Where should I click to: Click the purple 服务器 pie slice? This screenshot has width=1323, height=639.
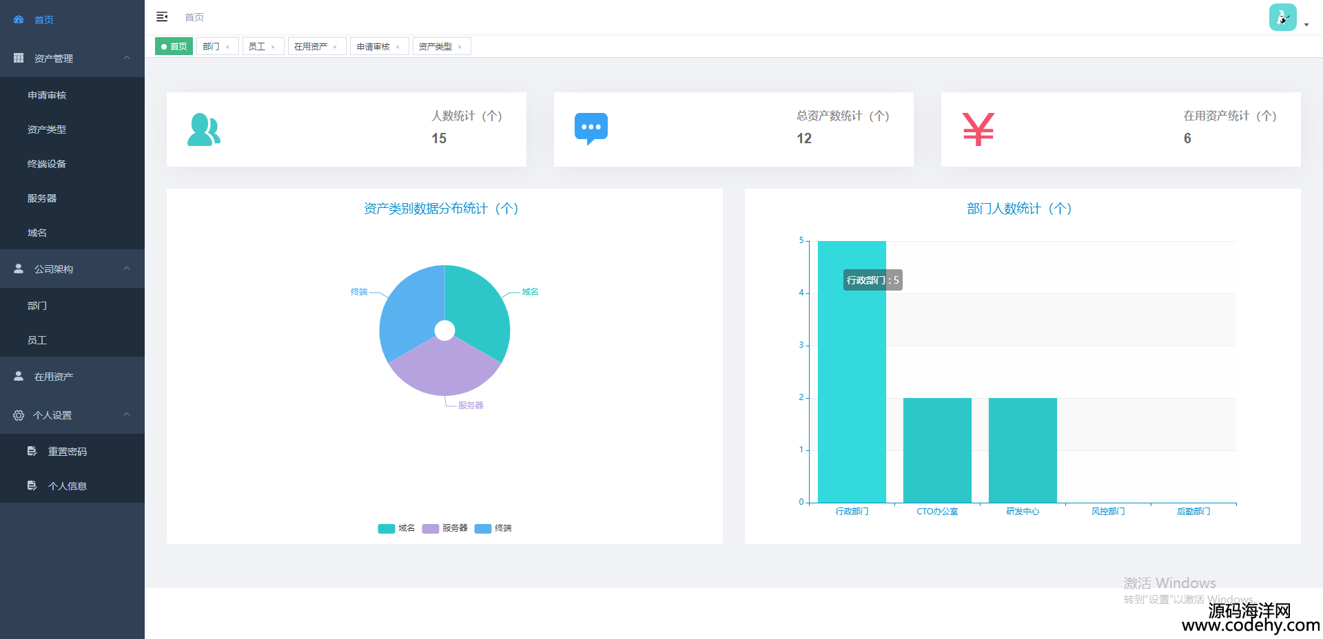coord(444,368)
